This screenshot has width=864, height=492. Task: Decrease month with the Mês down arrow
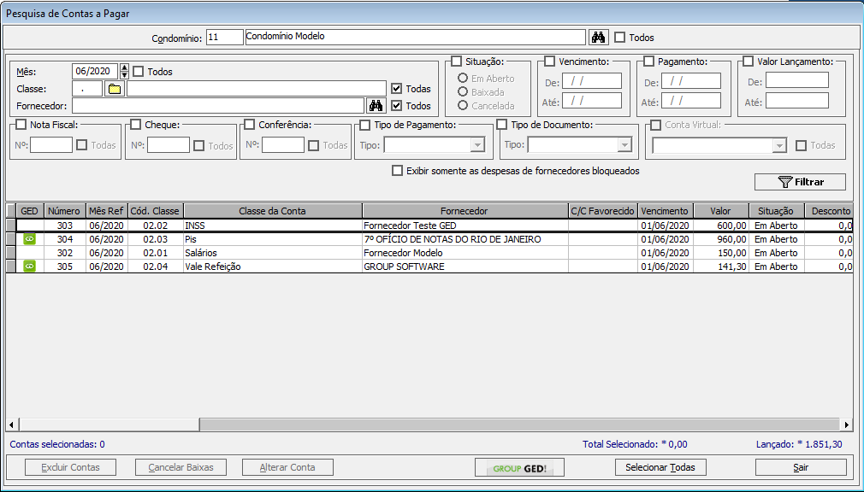(125, 75)
